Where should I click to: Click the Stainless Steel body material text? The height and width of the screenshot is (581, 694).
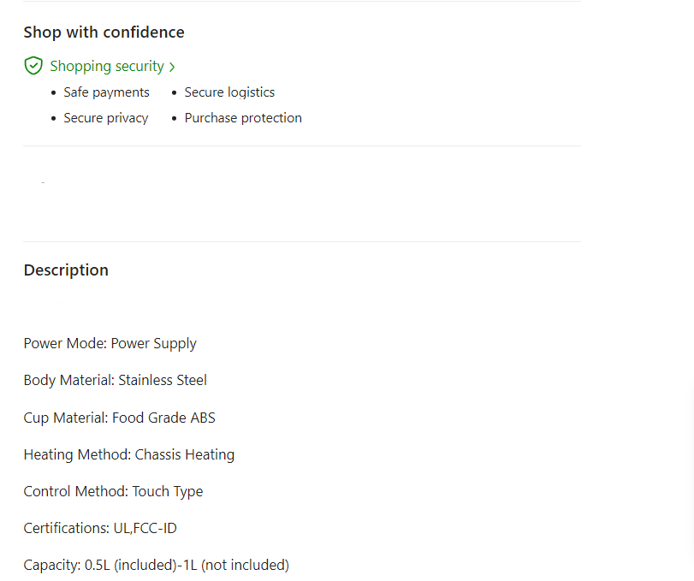coord(163,381)
